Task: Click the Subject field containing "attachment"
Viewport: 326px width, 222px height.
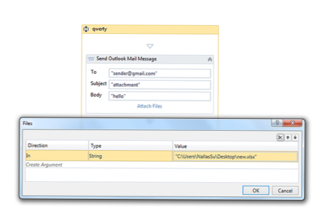Action: 160,85
